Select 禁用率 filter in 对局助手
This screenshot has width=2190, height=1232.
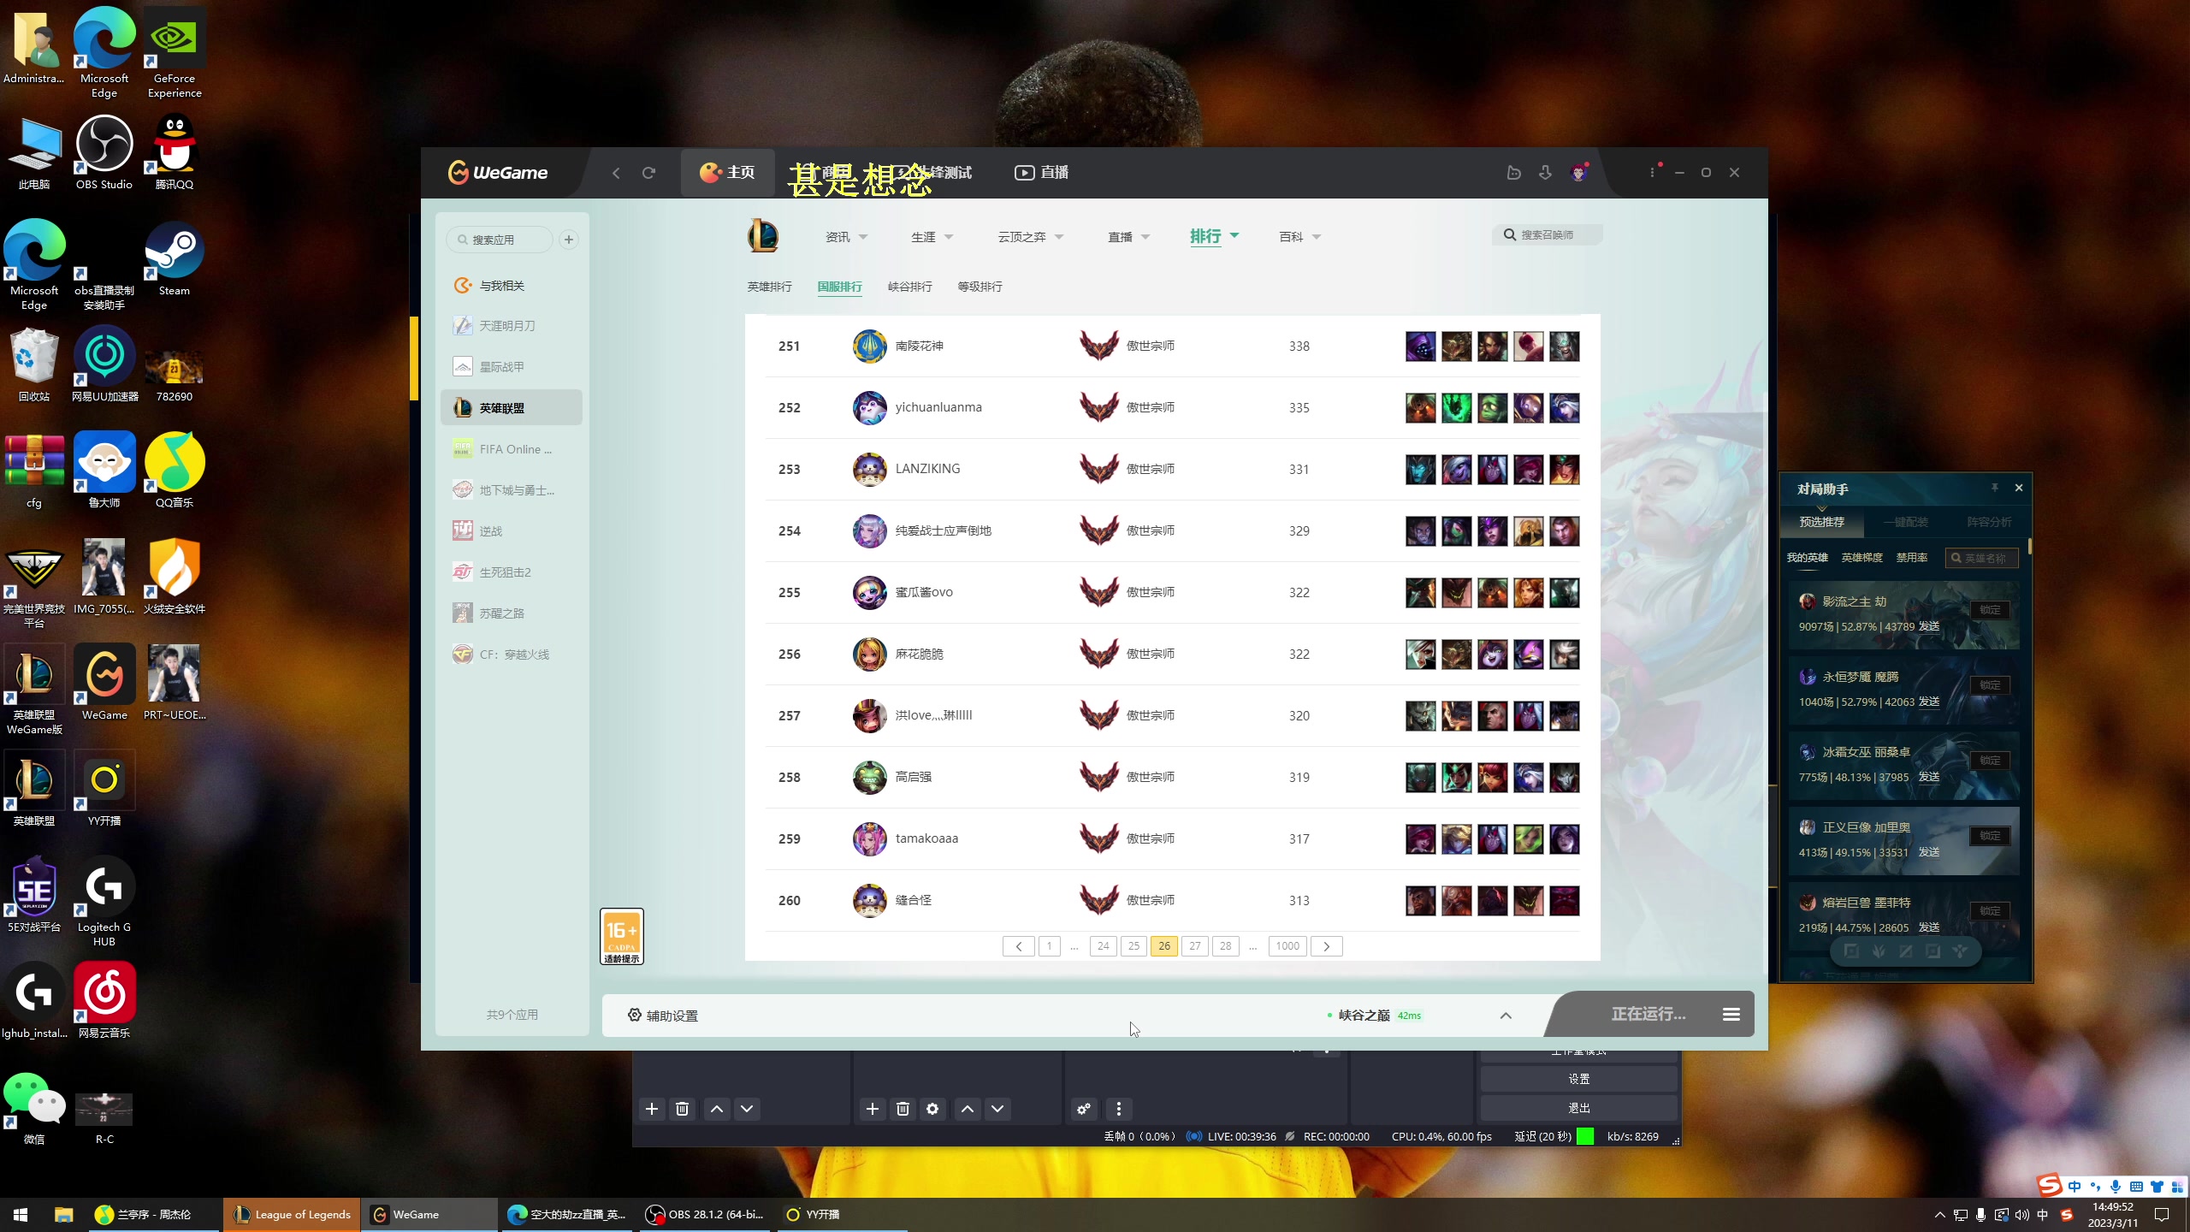click(1911, 558)
